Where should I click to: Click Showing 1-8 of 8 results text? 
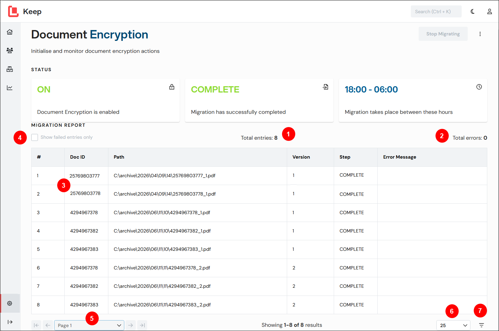tap(292, 325)
